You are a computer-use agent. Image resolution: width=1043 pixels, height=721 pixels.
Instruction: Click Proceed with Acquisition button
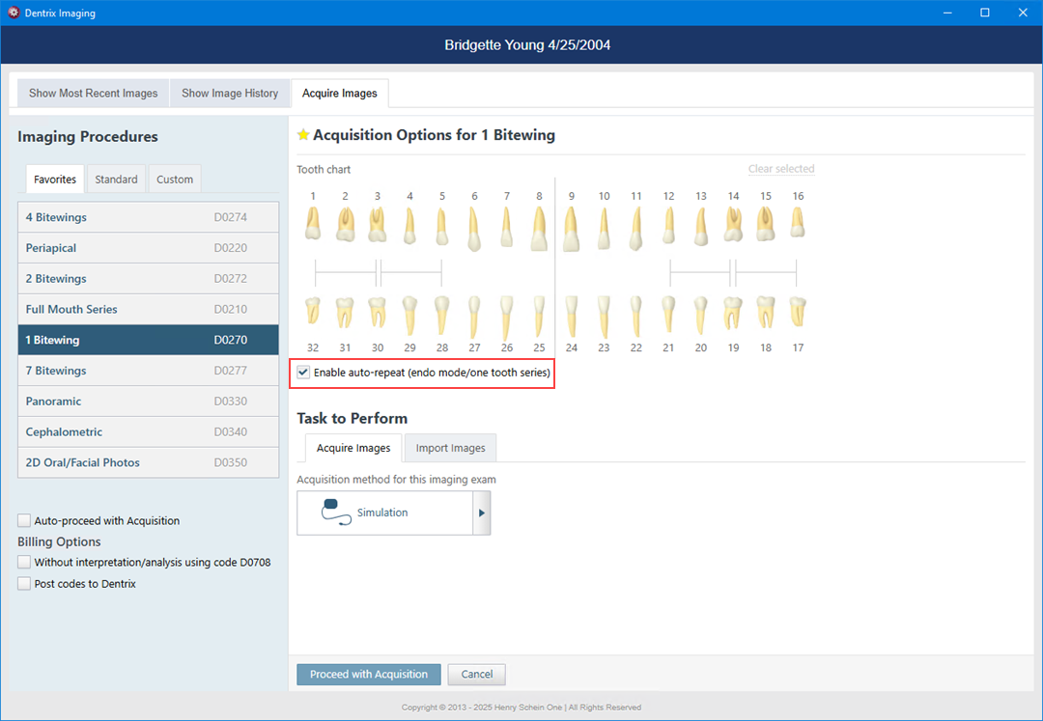click(369, 675)
